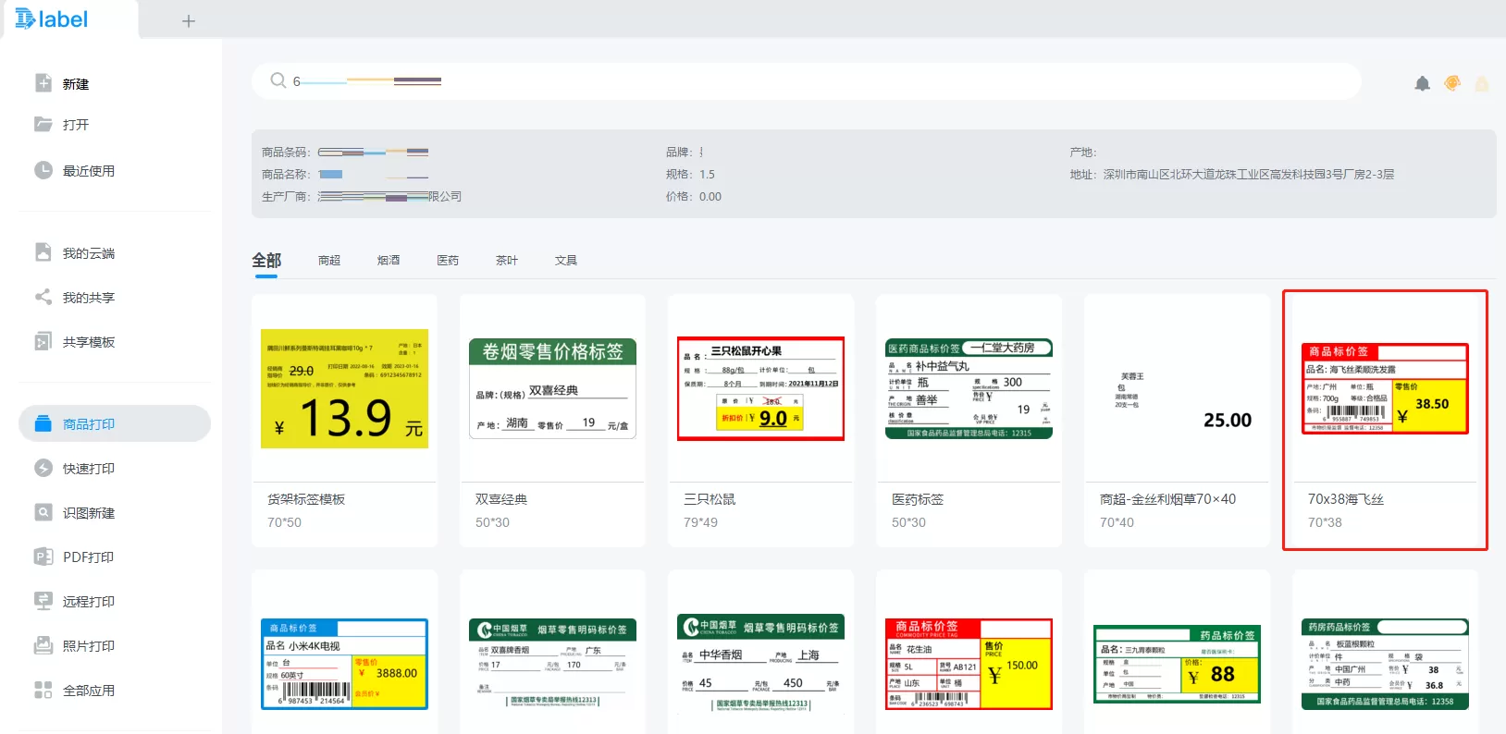The image size is (1506, 734).
Task: Click the Dlabel logo tab
Action: click(x=52, y=18)
